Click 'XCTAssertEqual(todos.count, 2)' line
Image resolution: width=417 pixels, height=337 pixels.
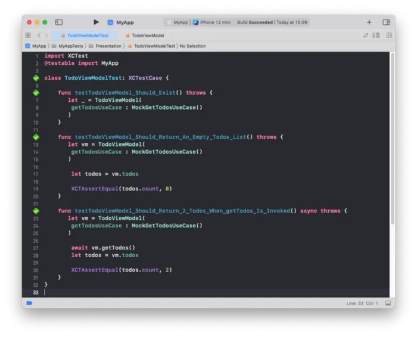click(122, 270)
